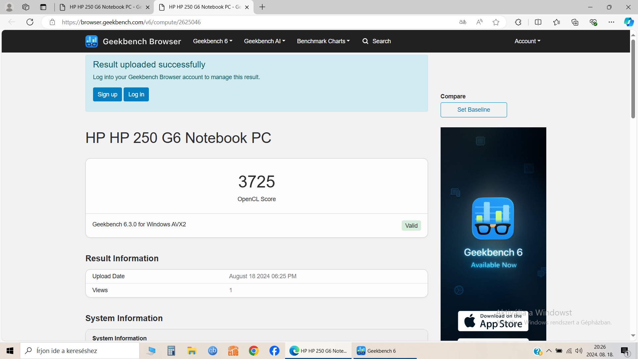Open the Favorites list icon

tap(557, 22)
